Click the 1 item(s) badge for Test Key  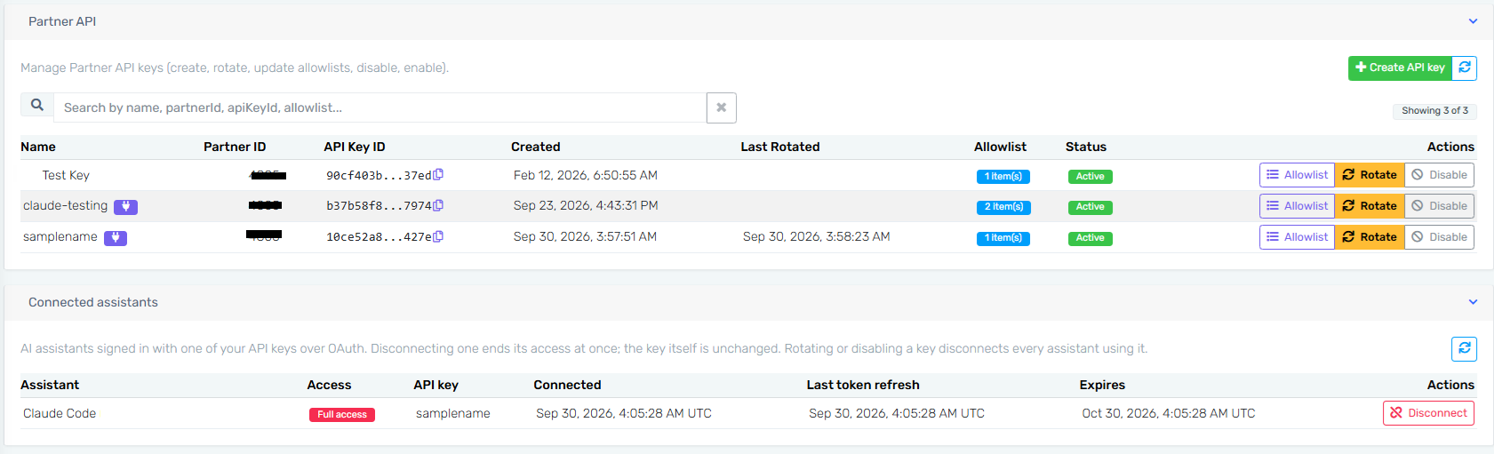coord(1003,177)
